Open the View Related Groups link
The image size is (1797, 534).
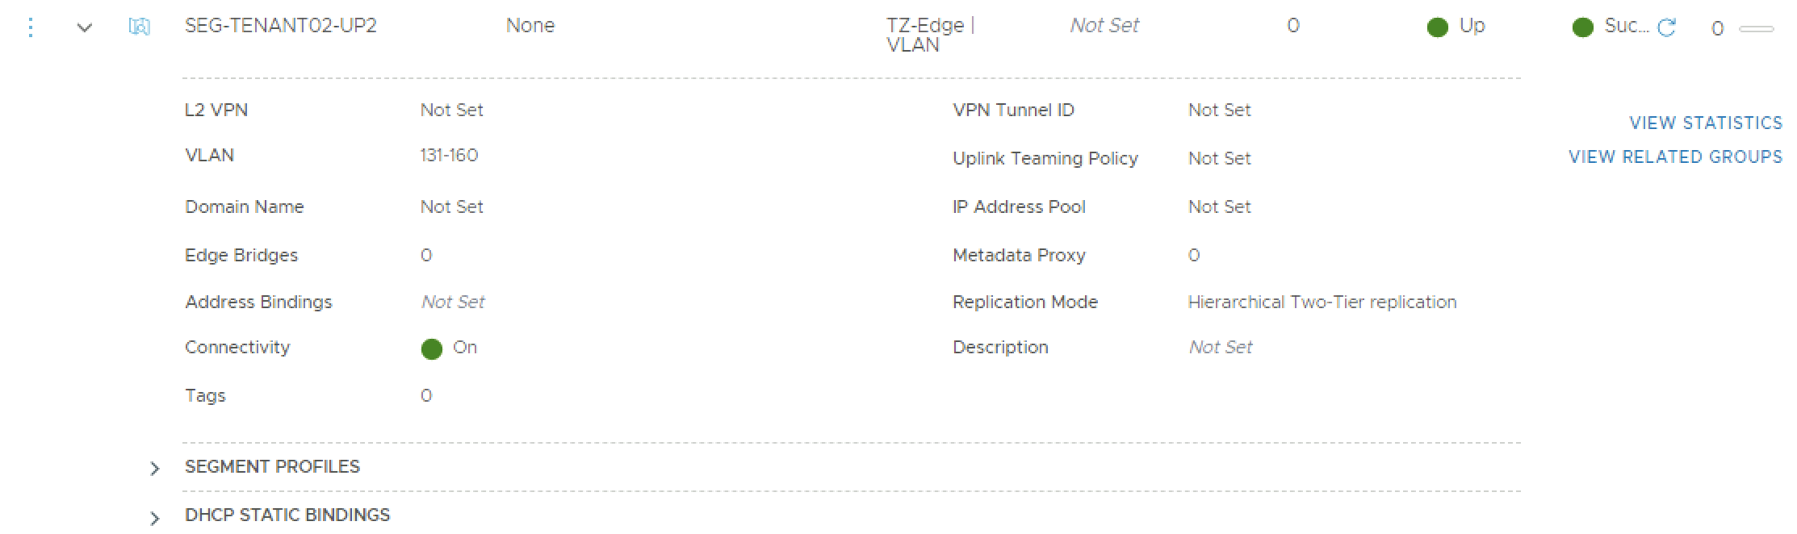pos(1675,156)
